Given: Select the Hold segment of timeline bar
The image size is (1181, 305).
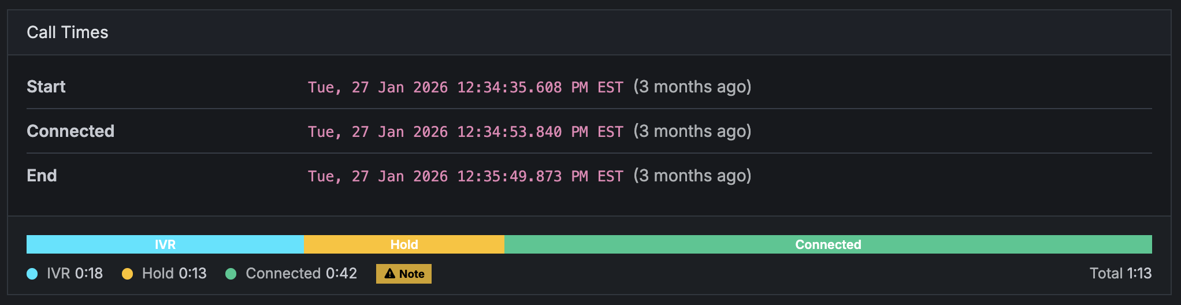Looking at the screenshot, I should point(404,244).
